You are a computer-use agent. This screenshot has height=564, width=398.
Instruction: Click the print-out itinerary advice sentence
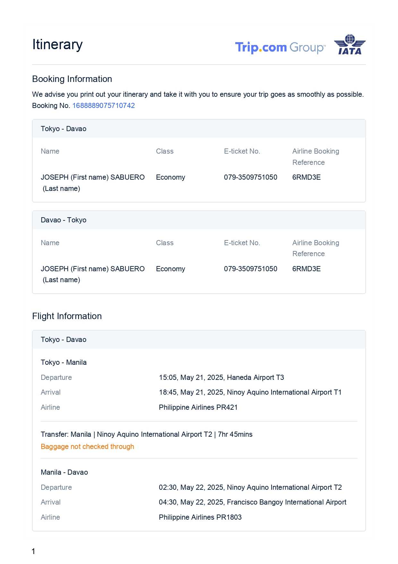[198, 94]
